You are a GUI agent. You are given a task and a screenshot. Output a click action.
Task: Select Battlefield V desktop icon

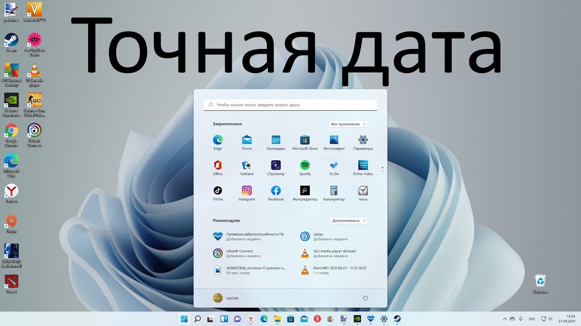(x=34, y=12)
